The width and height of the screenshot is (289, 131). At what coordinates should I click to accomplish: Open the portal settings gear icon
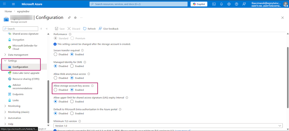pyautogui.click(x=229, y=4)
